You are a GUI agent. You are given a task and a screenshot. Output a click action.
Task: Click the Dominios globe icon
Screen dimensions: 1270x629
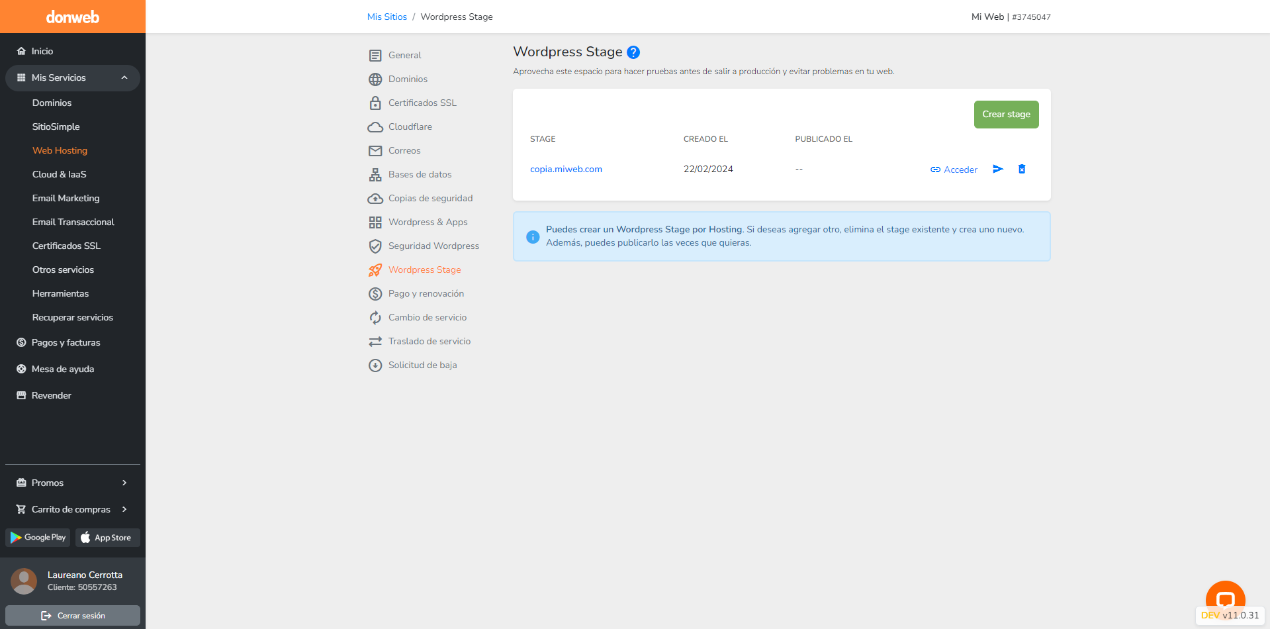tap(375, 79)
